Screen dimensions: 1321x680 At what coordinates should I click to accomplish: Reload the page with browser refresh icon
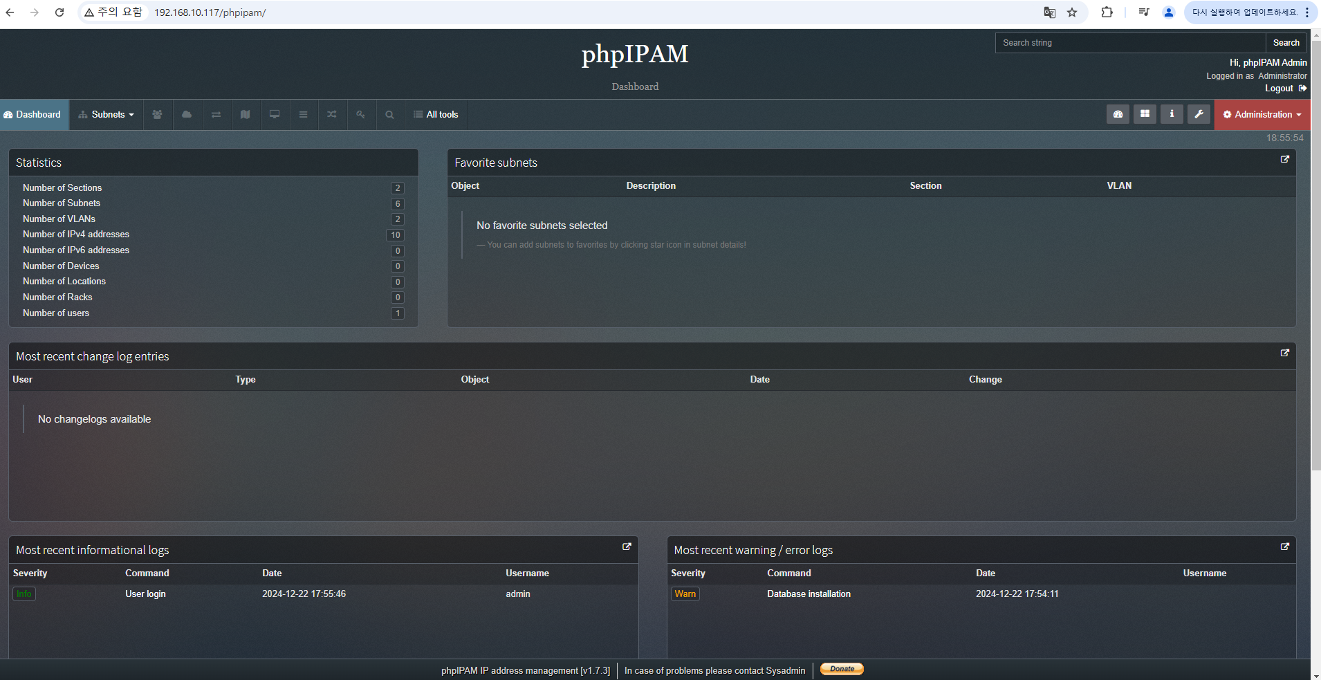point(59,12)
